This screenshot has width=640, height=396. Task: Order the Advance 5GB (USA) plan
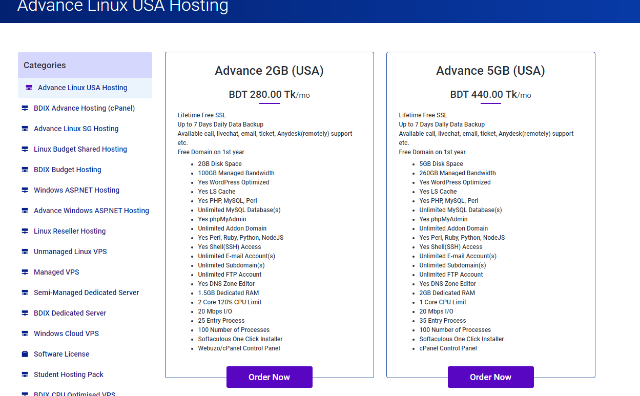(490, 377)
